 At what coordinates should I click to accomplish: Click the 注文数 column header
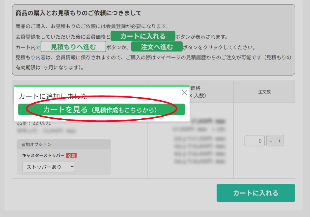click(264, 92)
